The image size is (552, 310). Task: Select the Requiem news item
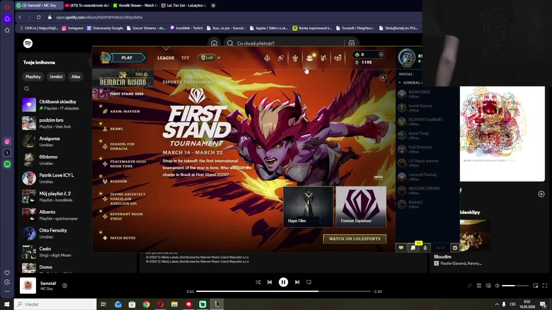tap(118, 181)
